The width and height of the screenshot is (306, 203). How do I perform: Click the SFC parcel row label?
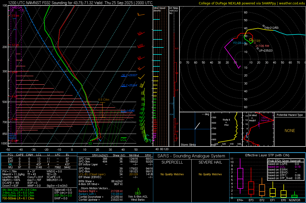(x=10, y=159)
